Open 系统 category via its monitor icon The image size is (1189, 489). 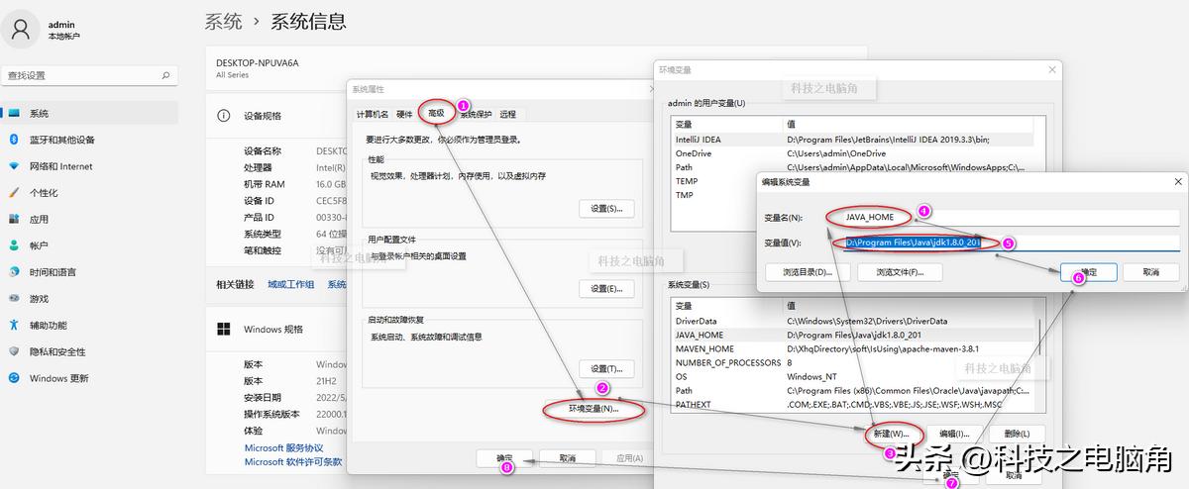[14, 114]
